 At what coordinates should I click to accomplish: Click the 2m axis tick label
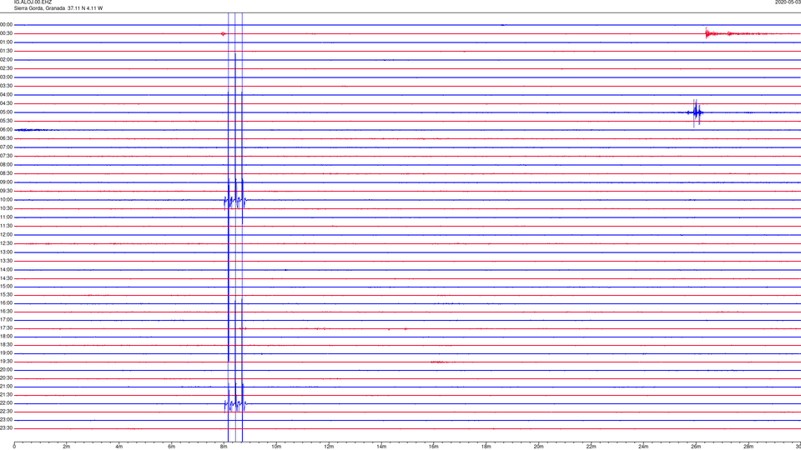tap(67, 447)
